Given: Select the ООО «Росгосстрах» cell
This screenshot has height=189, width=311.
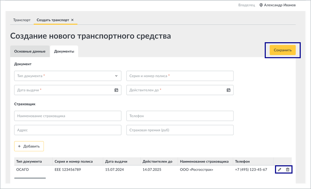Looking at the screenshot, I should point(197,170).
